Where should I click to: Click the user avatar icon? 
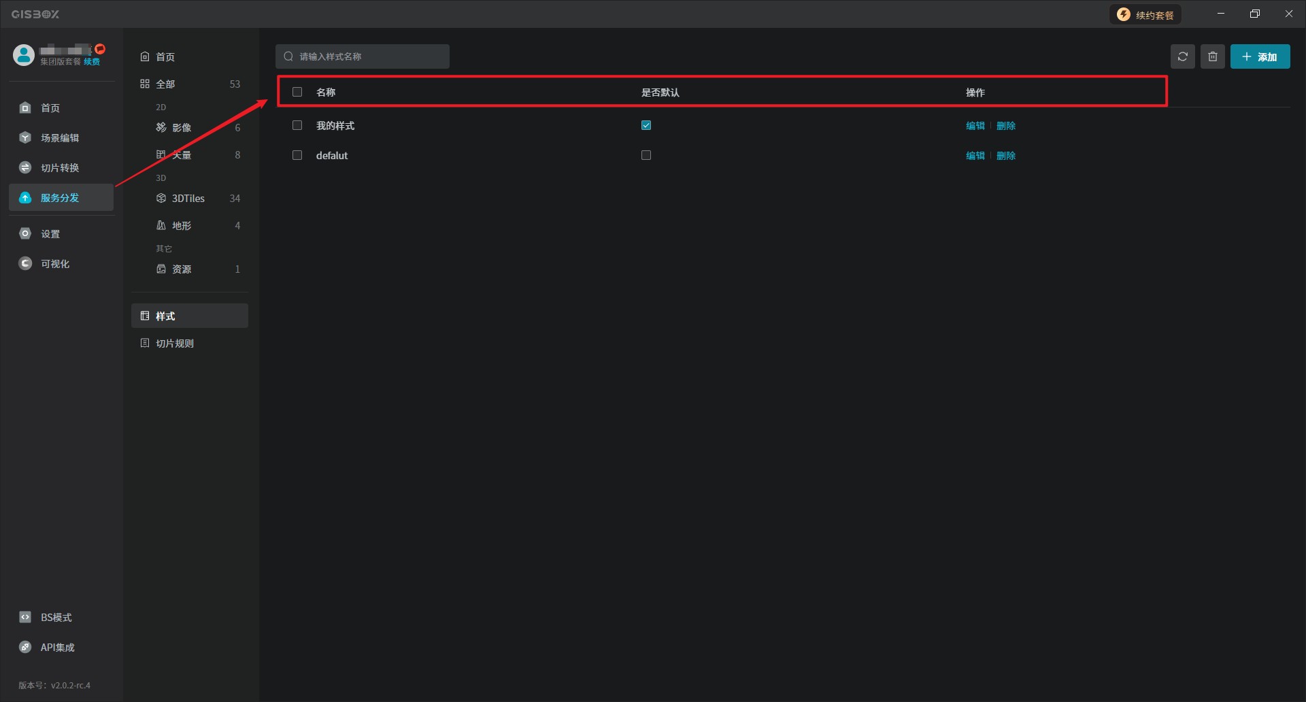click(x=24, y=55)
